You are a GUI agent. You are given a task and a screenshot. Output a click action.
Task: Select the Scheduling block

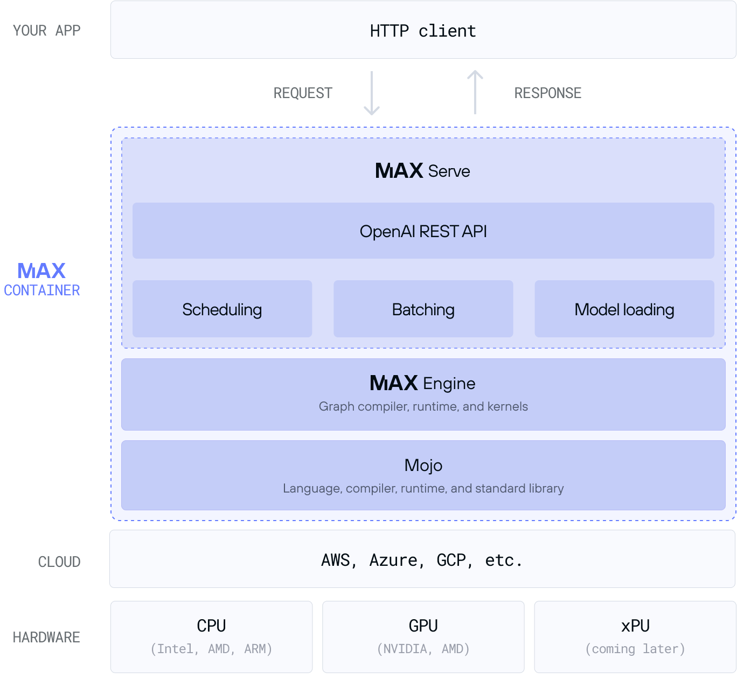tap(222, 309)
